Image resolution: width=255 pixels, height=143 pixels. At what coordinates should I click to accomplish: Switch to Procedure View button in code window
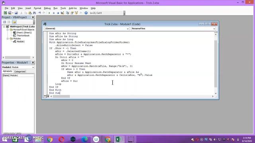tap(45, 96)
